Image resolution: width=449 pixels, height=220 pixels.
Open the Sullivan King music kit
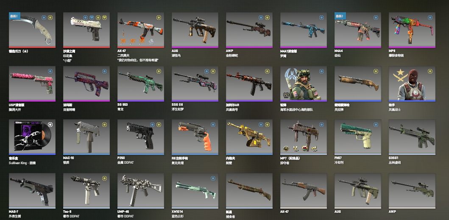32,137
